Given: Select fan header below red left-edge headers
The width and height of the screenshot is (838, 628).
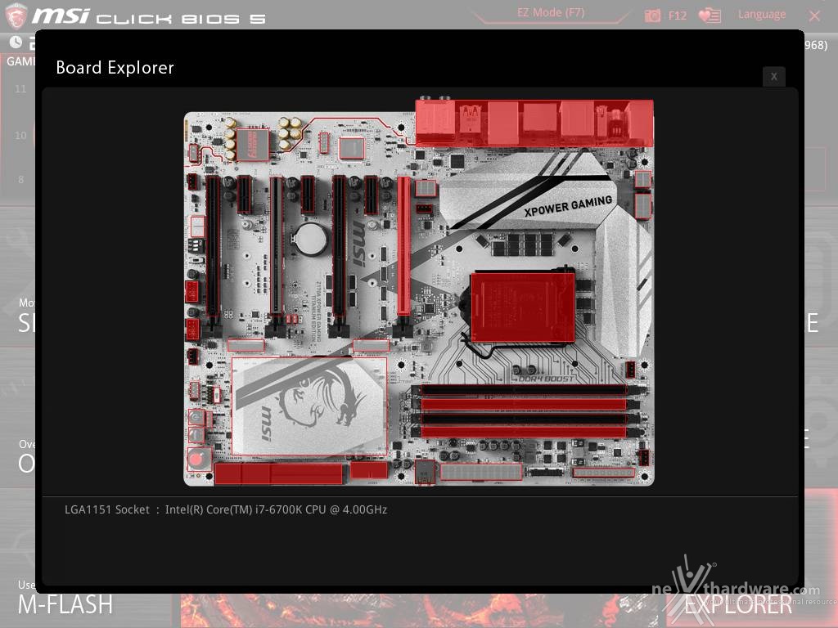Looking at the screenshot, I should [x=192, y=357].
